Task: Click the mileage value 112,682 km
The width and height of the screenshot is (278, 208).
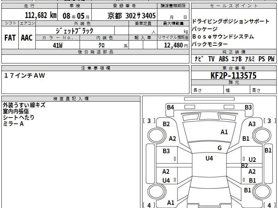Action: (41, 15)
